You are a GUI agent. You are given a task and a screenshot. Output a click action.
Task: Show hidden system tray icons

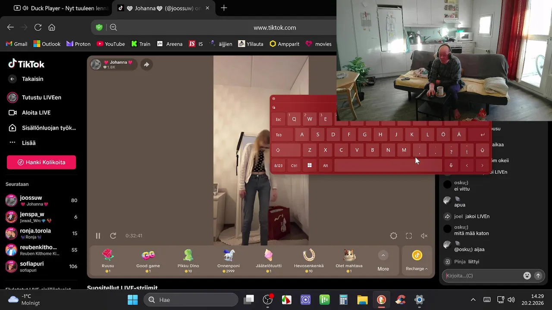(x=473, y=300)
